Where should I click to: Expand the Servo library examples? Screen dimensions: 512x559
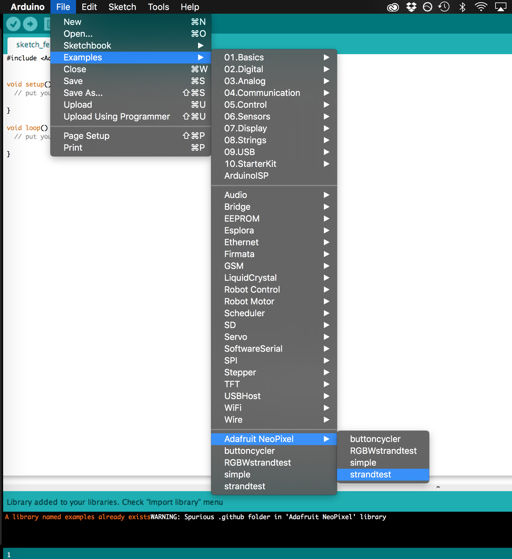274,337
